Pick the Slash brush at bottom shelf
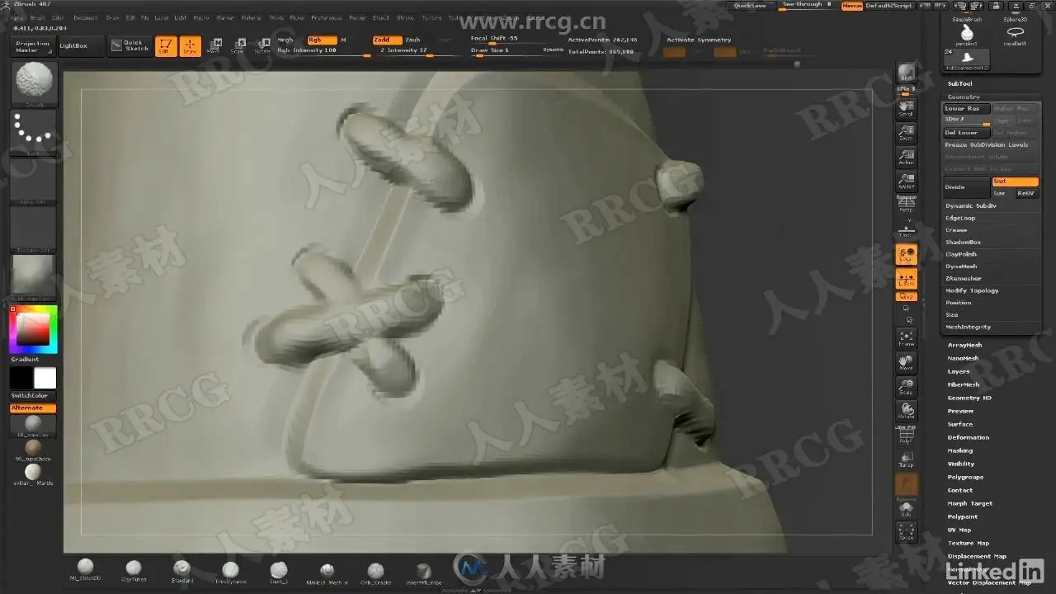 click(279, 571)
